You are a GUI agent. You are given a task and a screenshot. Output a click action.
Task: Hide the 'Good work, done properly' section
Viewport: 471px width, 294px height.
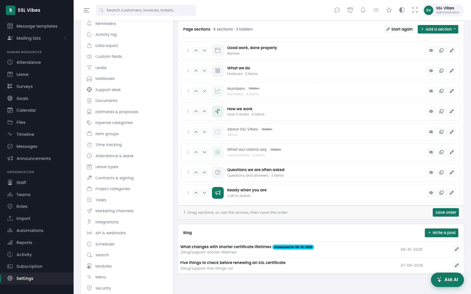coord(431,51)
